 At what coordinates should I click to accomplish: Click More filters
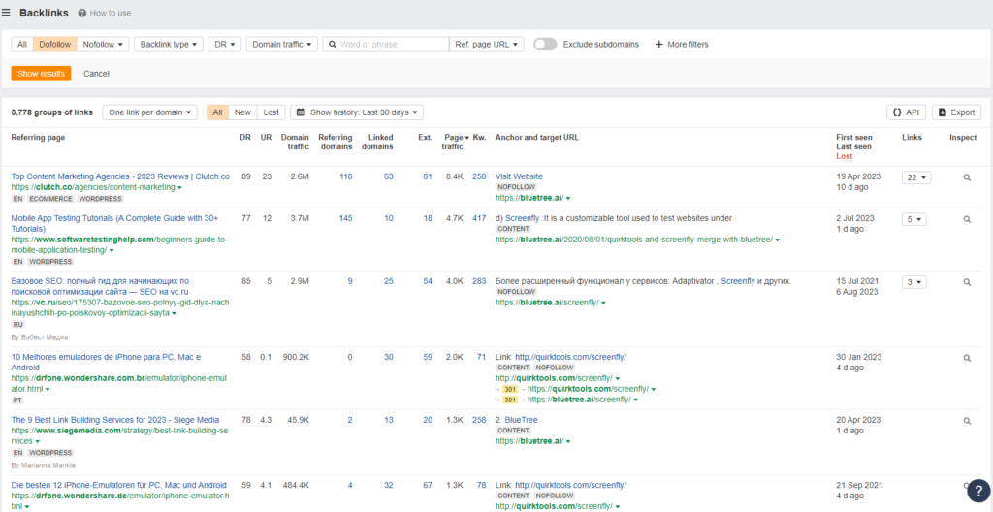[x=682, y=45]
